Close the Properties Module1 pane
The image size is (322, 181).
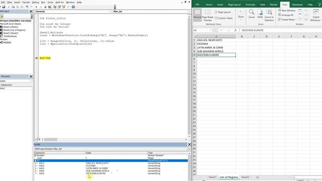pyautogui.click(x=31, y=76)
